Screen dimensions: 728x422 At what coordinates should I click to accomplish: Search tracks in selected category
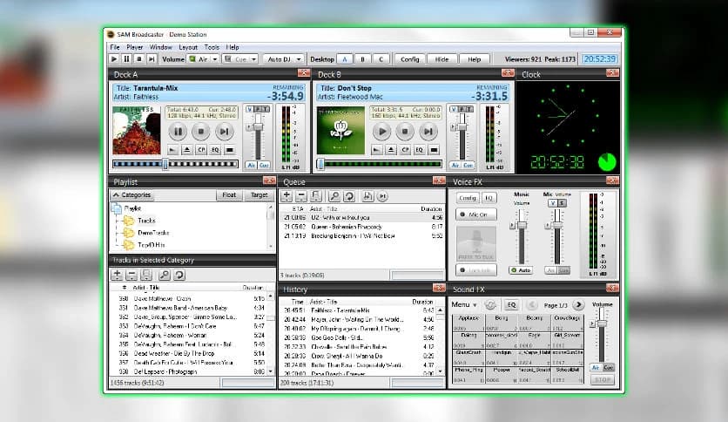[x=165, y=275]
